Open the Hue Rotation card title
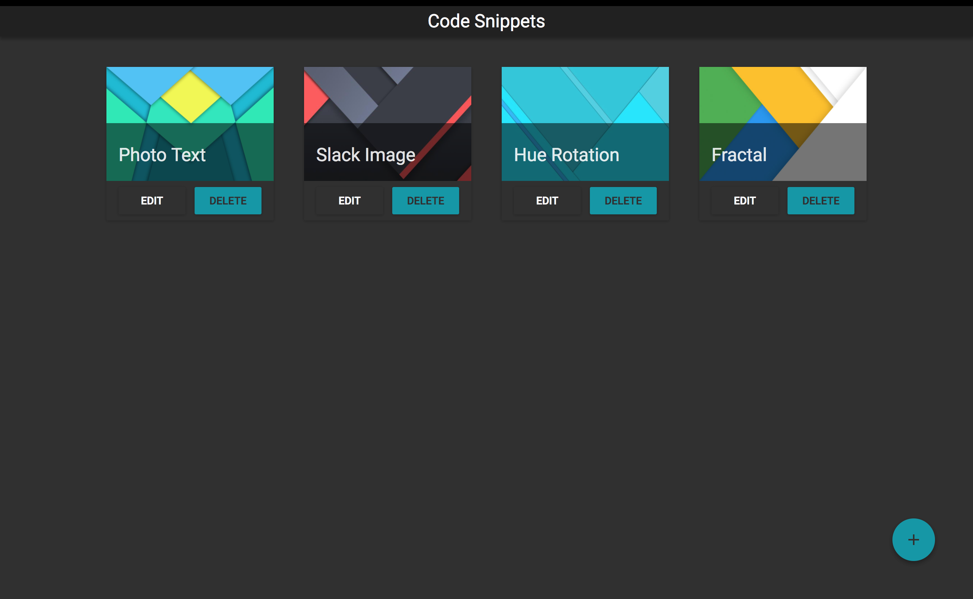The image size is (973, 599). (566, 155)
